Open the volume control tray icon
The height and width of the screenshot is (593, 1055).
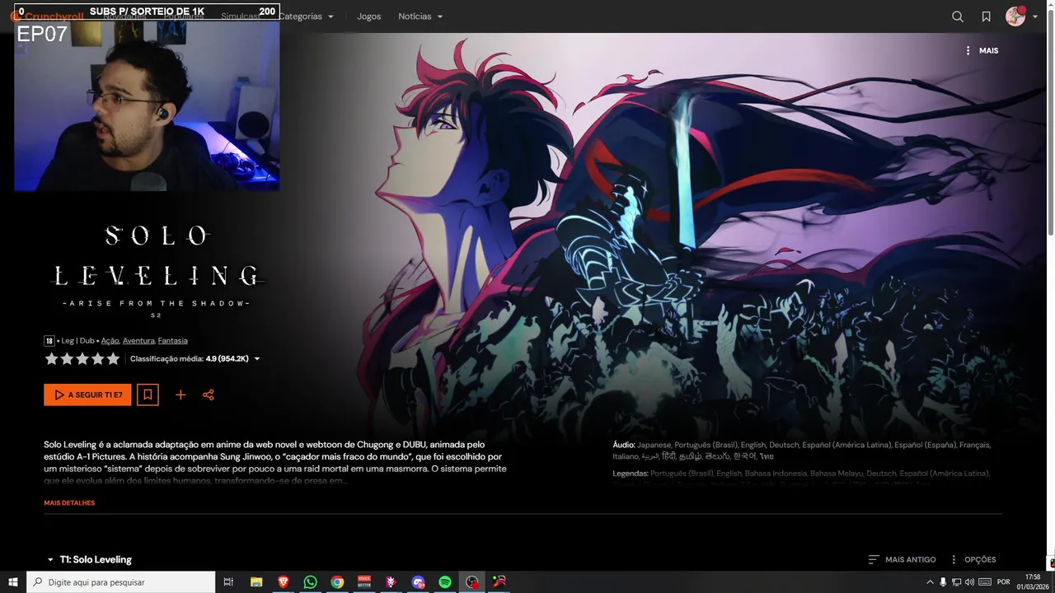[x=969, y=581]
